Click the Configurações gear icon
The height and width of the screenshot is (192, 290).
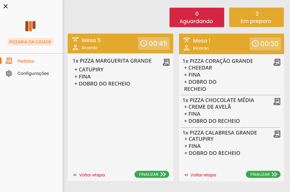pos(9,74)
